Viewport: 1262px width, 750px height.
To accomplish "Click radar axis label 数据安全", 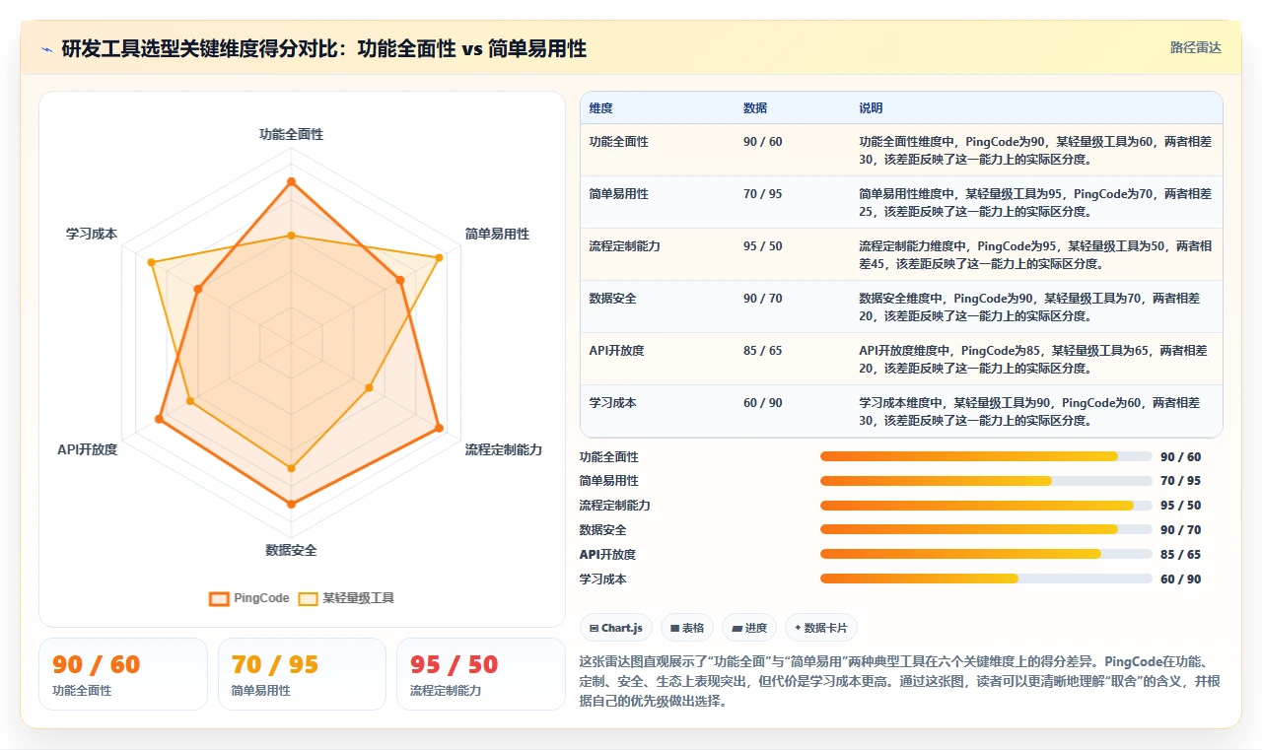I will 291,550.
